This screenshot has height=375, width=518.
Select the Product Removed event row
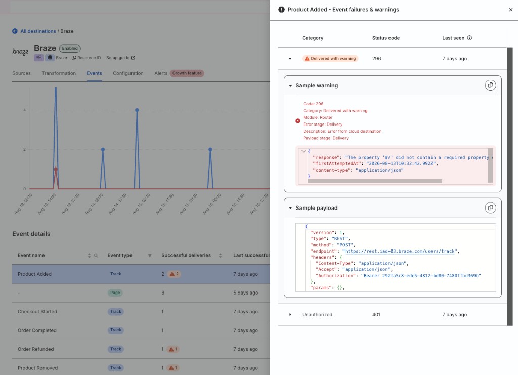[x=141, y=368]
